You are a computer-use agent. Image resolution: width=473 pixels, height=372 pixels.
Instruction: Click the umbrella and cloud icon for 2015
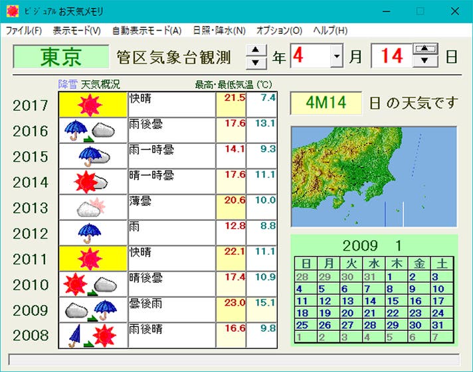[x=92, y=156]
